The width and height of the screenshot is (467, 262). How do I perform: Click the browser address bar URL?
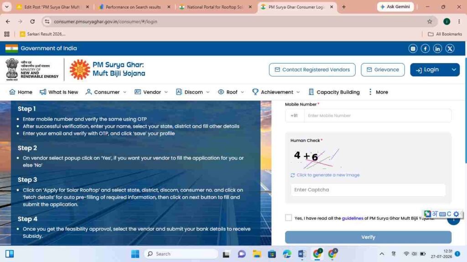pyautogui.click(x=105, y=21)
